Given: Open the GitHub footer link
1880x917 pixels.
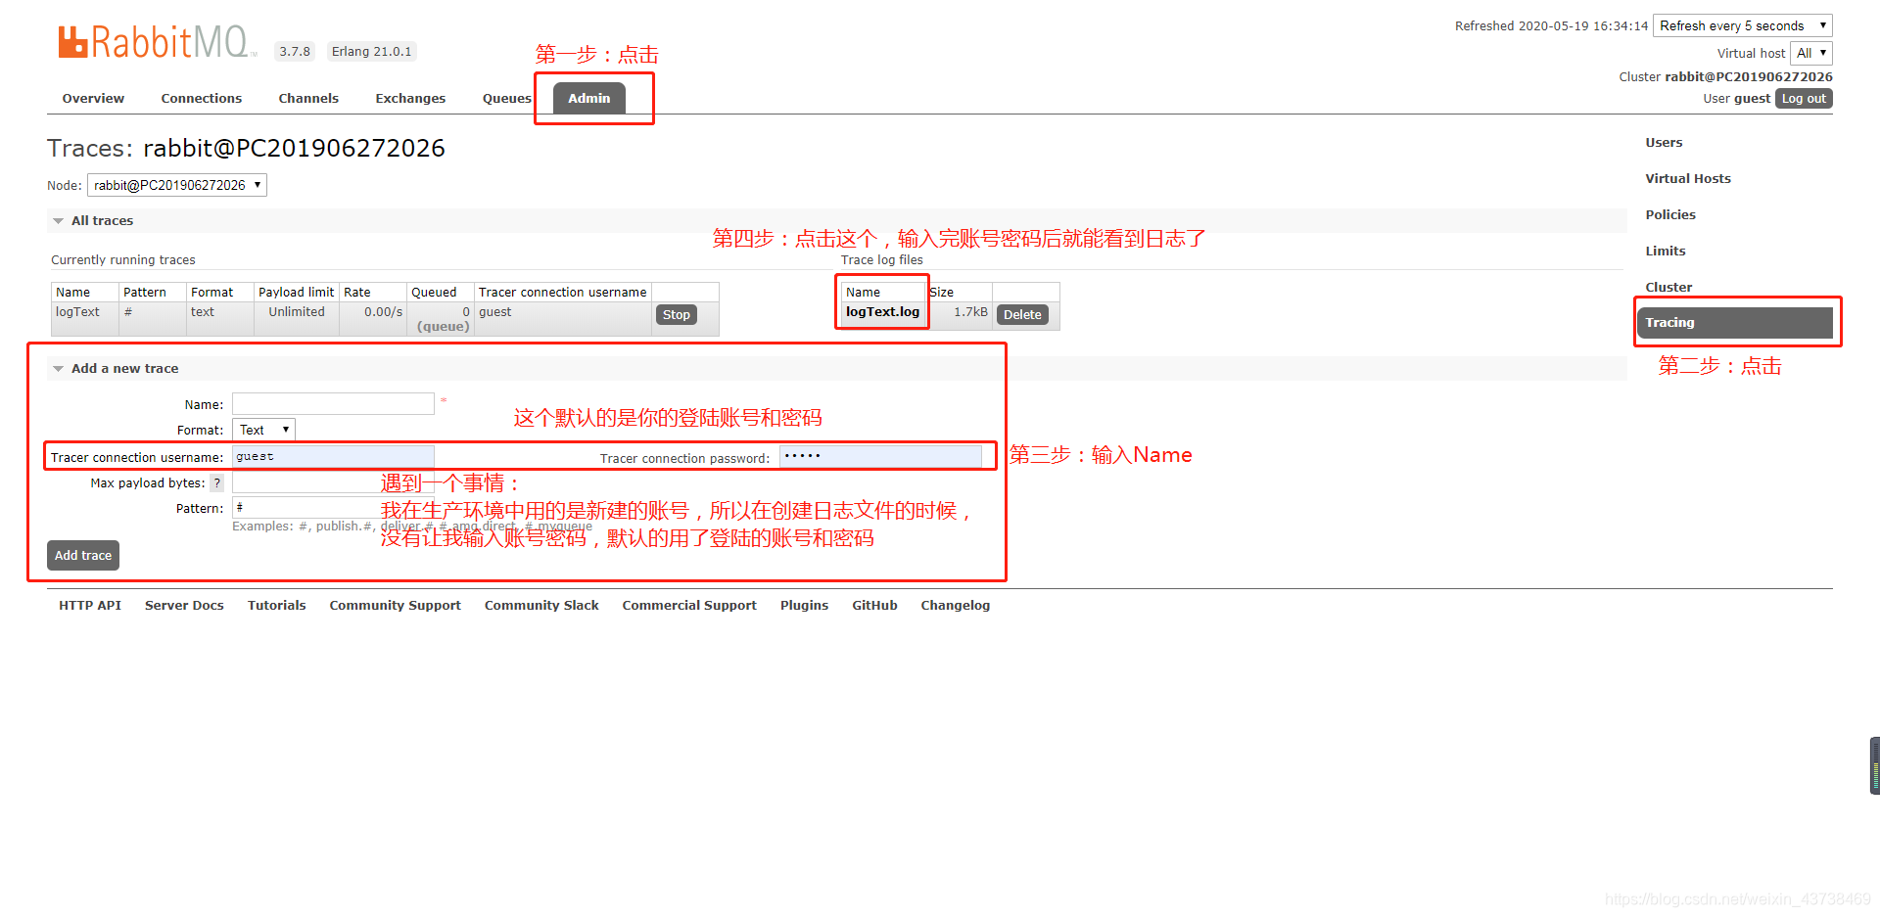Looking at the screenshot, I should click(874, 605).
